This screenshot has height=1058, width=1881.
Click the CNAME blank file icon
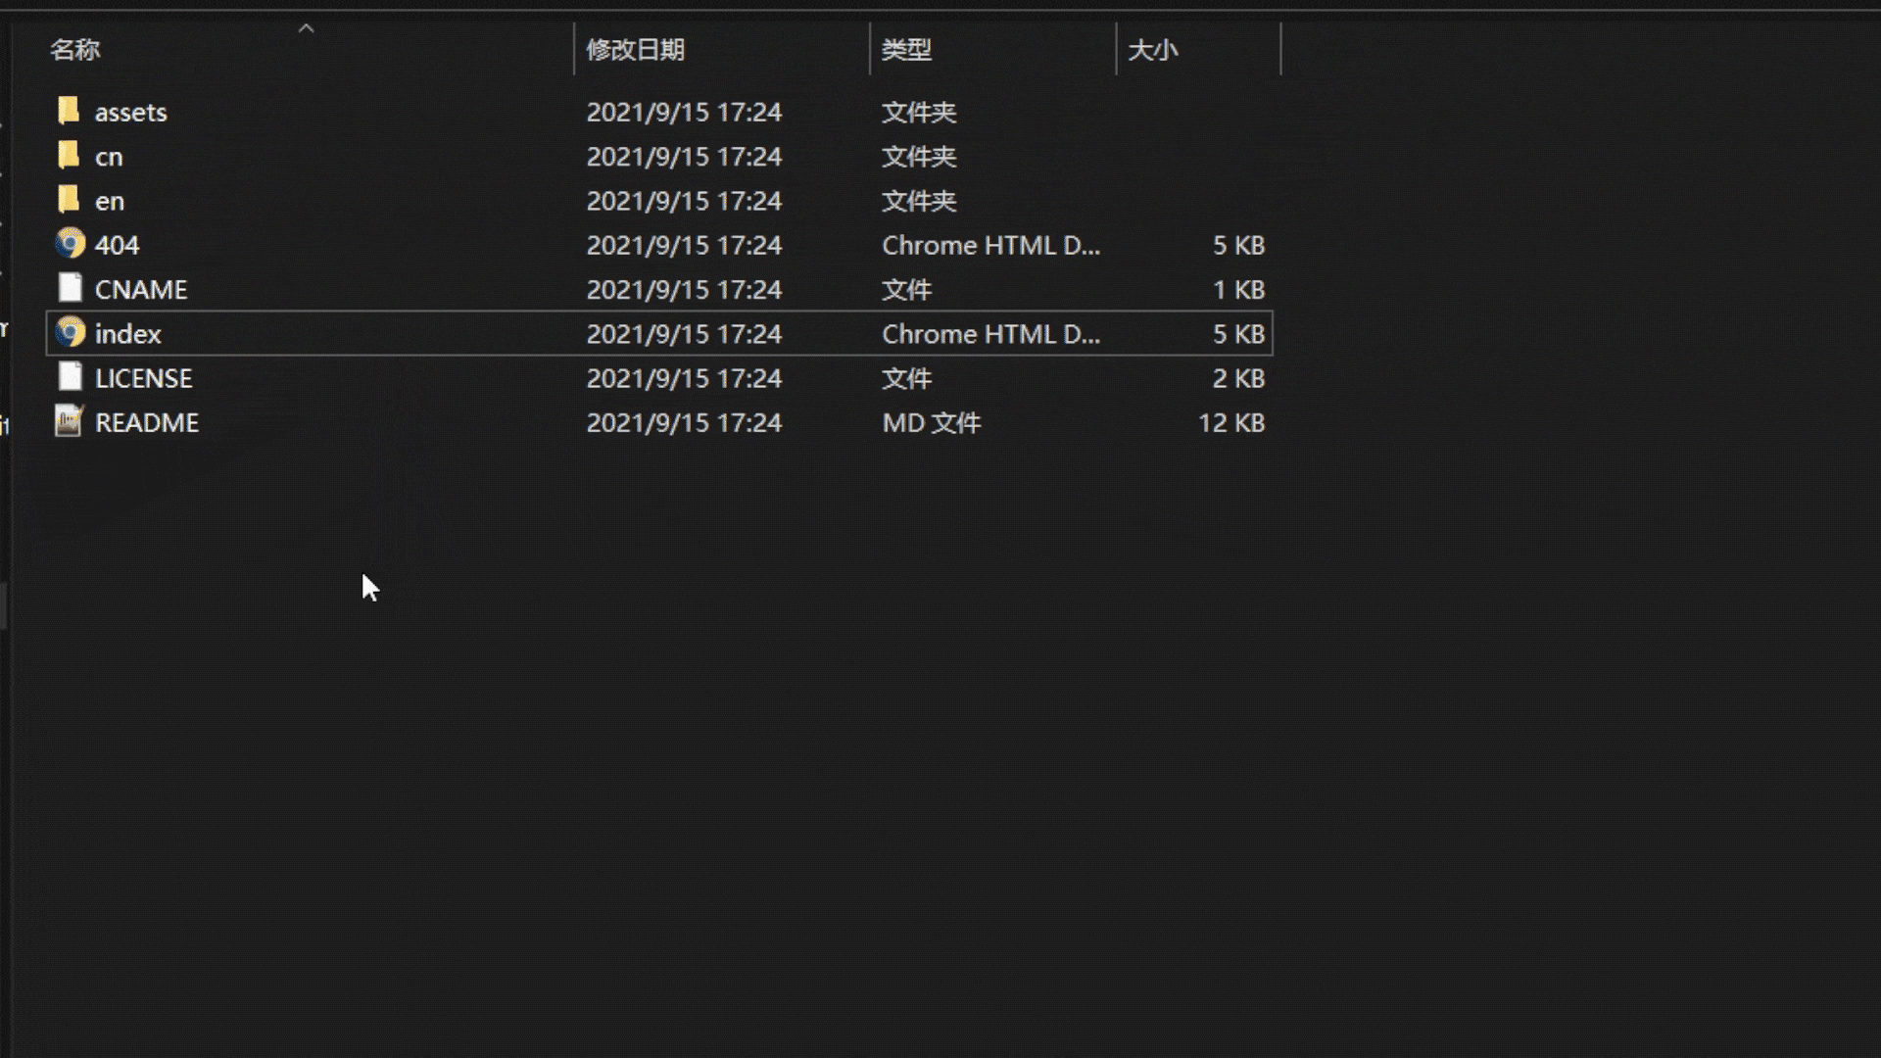tap(70, 288)
